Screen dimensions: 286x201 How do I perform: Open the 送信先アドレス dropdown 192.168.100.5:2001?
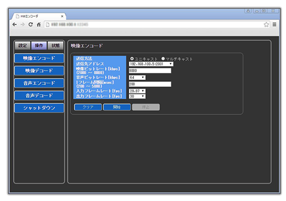pos(151,64)
